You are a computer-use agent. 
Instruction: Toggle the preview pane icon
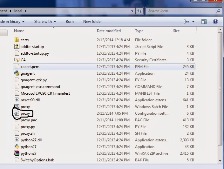click(204, 22)
